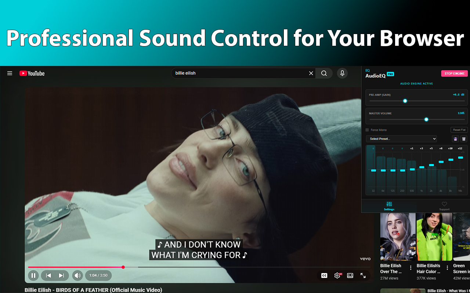Enter fullscreen mode
This screenshot has height=293, width=470.
click(x=363, y=275)
